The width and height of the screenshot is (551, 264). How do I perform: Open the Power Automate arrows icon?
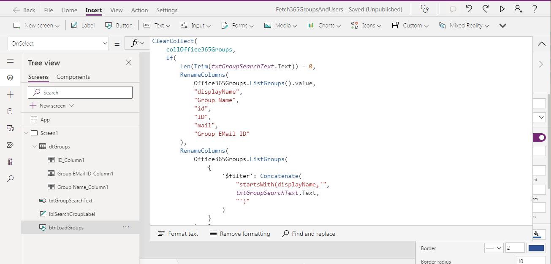[x=10, y=145]
